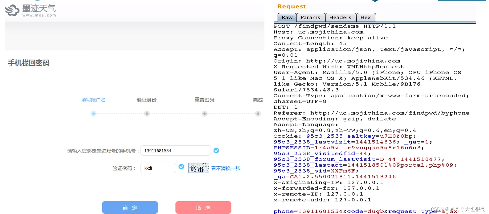This screenshot has height=214, width=489.
Task: Click the blue 确定 confirm button
Action: 130,208
